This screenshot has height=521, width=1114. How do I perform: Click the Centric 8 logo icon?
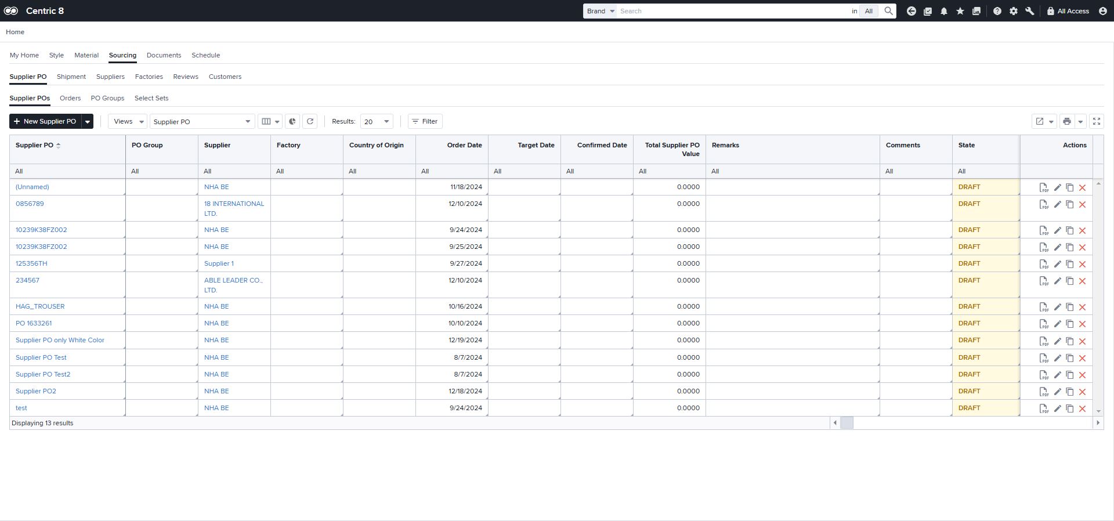[x=11, y=11]
